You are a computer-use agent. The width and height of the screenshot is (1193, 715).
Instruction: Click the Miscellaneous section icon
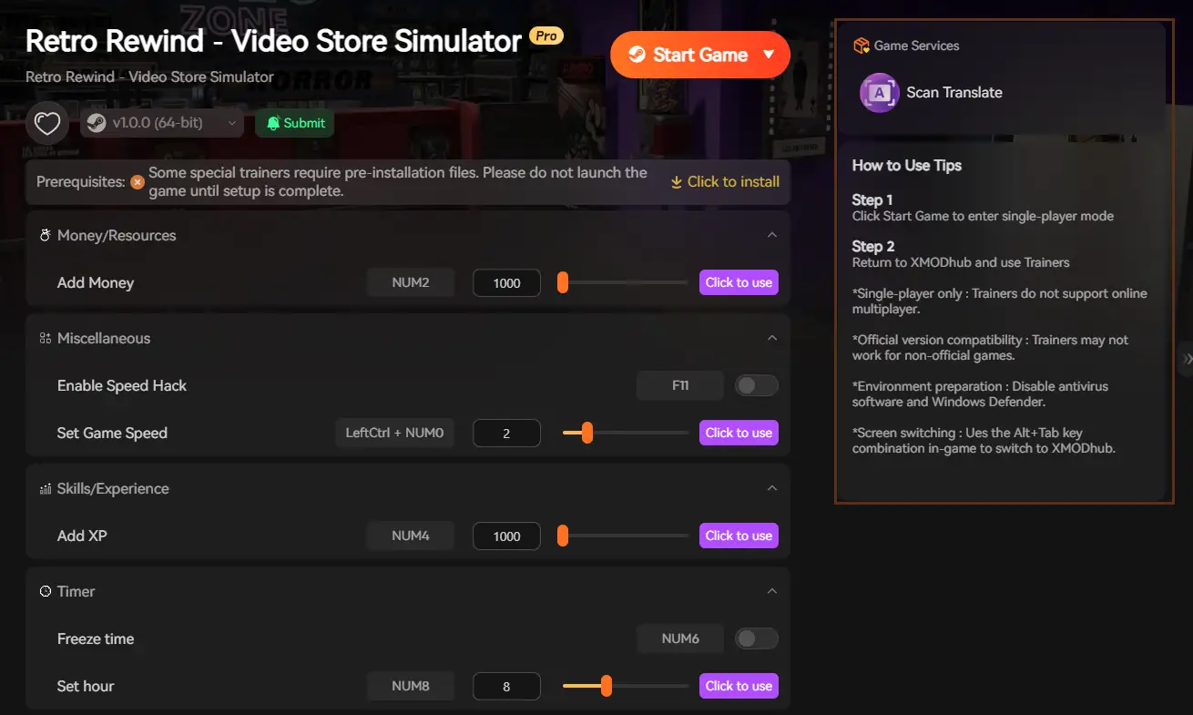click(x=45, y=337)
